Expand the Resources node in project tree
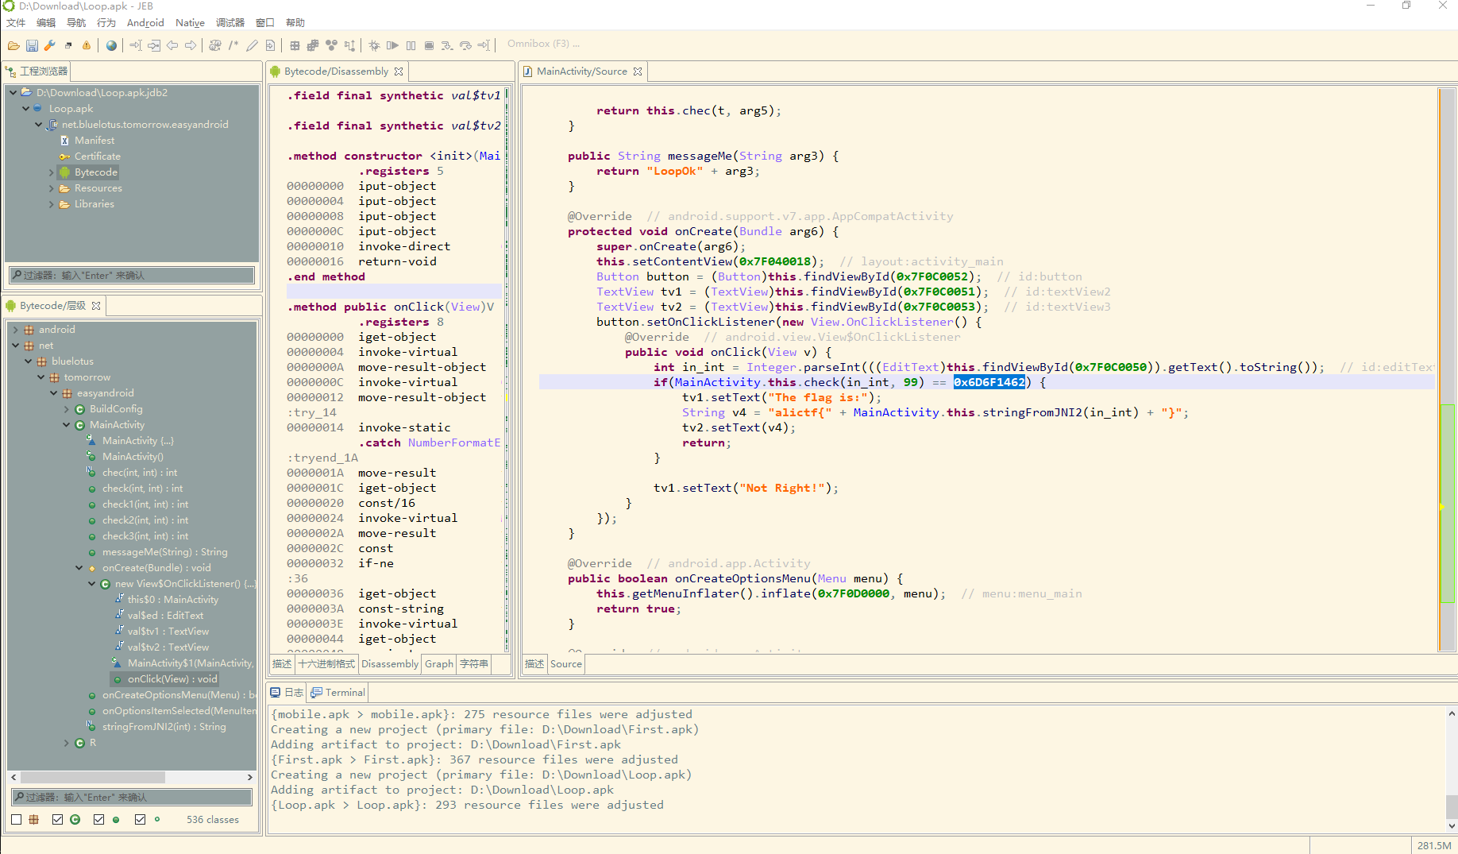1458x854 pixels. coord(51,187)
